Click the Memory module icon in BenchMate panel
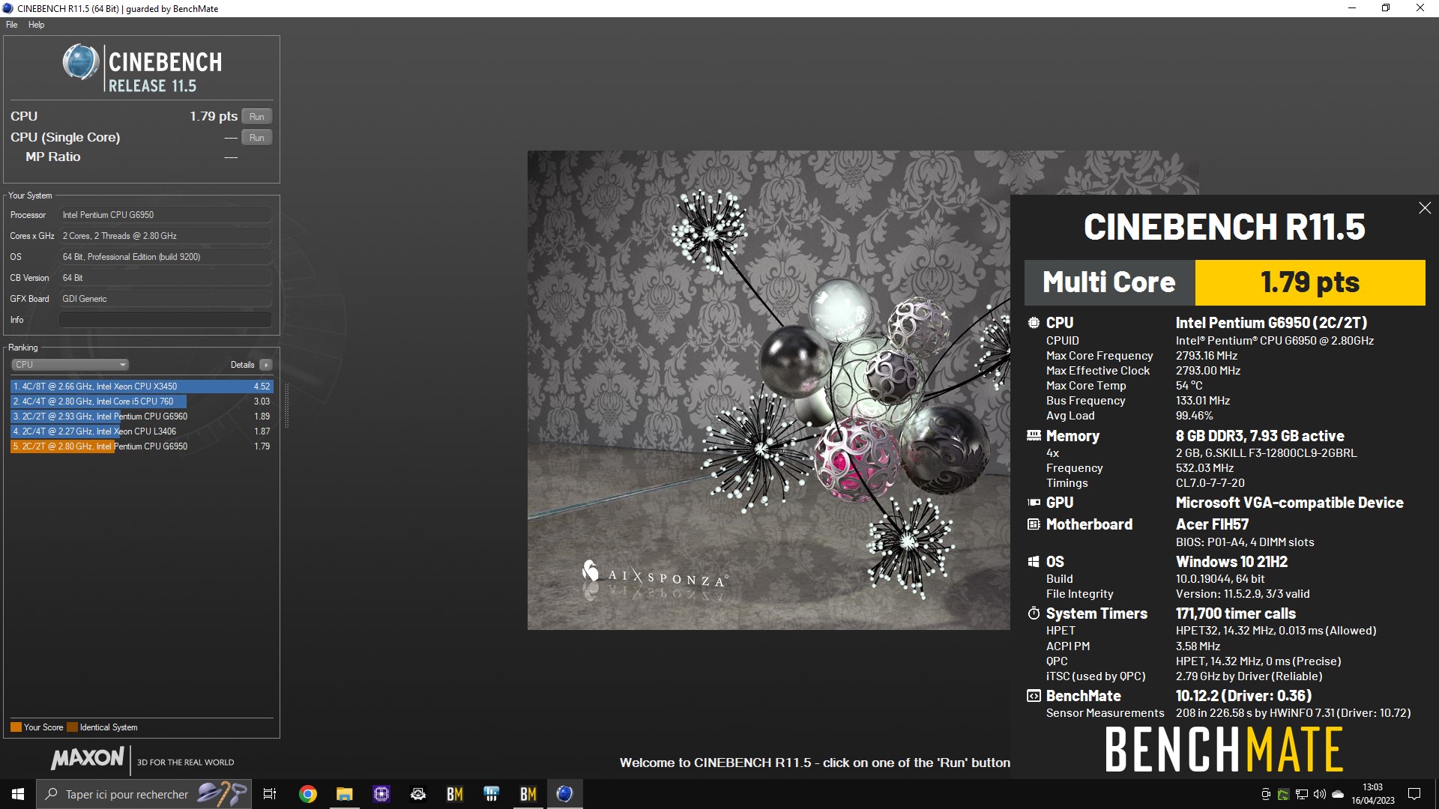The height and width of the screenshot is (809, 1439). 1034,436
